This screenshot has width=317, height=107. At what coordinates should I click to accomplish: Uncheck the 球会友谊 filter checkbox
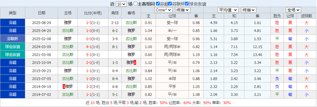point(187,4)
